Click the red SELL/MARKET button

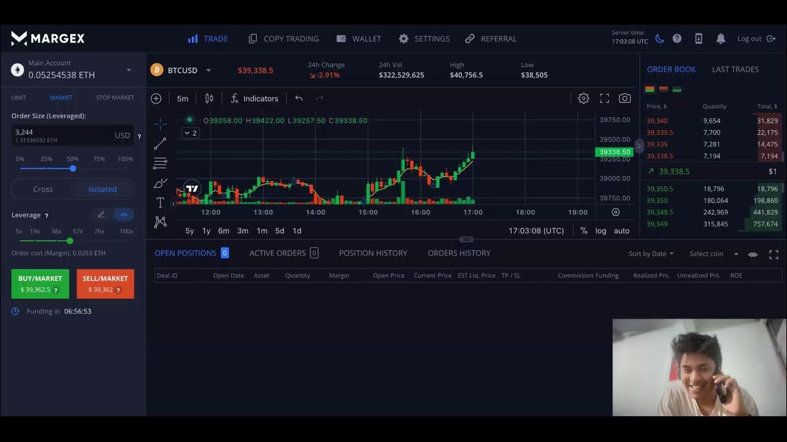(105, 284)
